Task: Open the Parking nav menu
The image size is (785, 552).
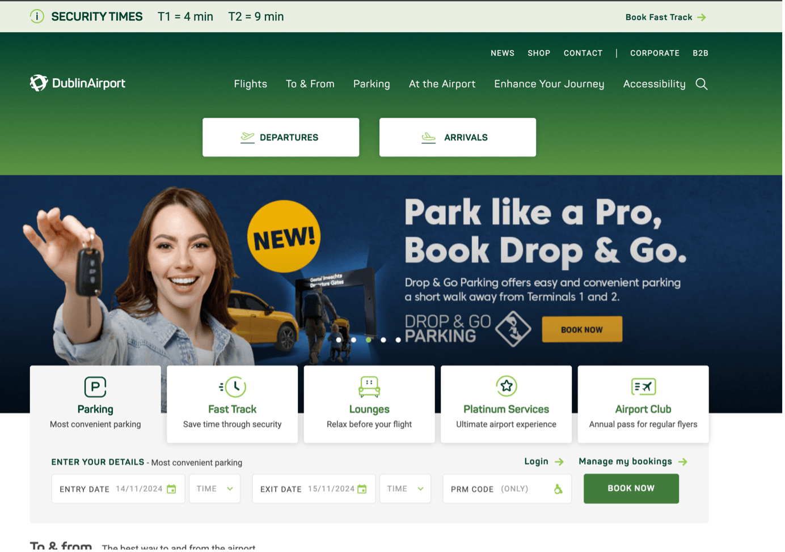Action: 373,84
